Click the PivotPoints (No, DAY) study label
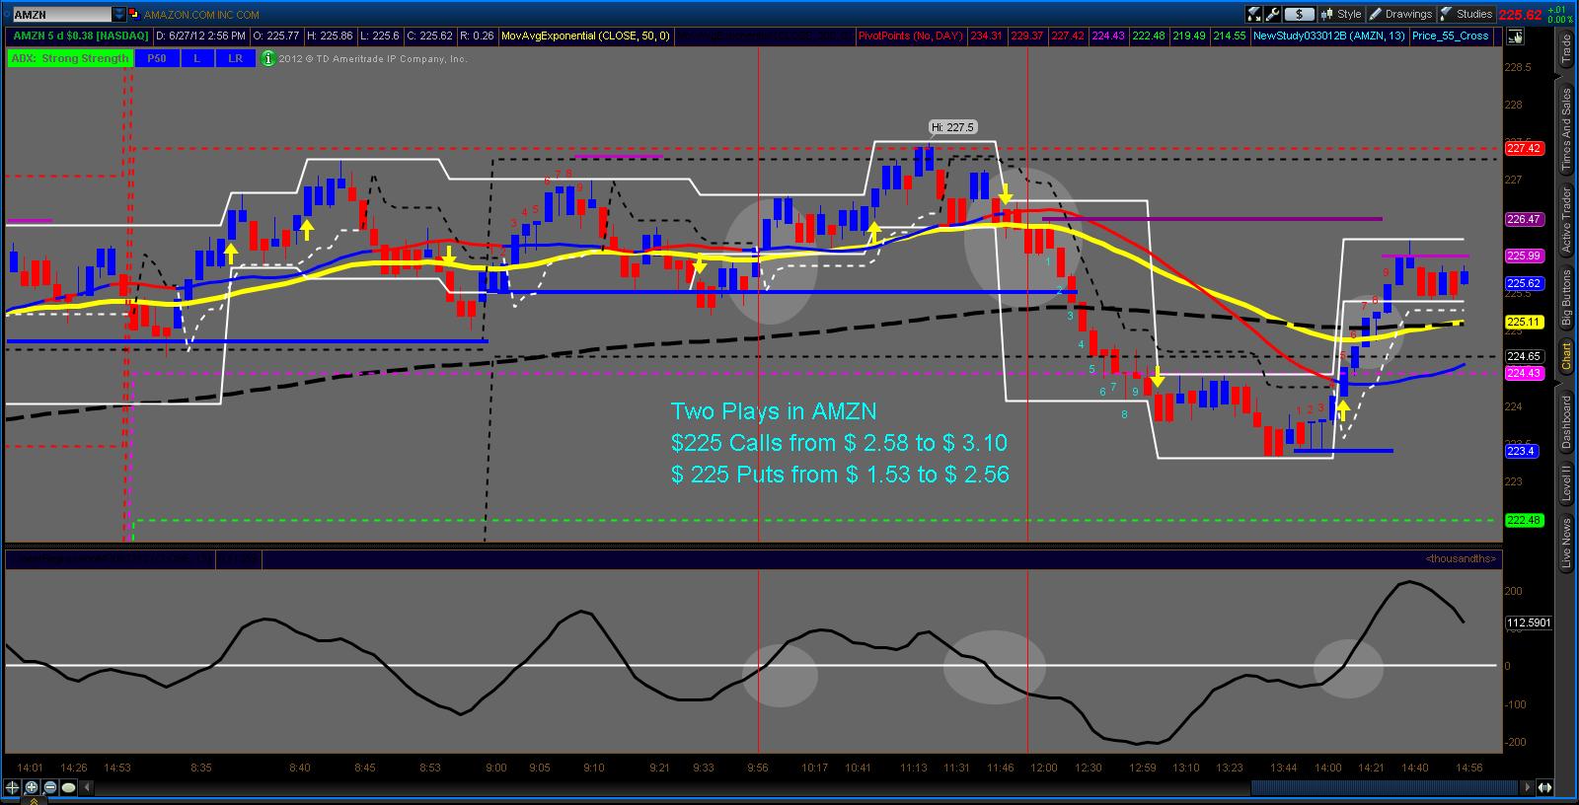1579x805 pixels. pyautogui.click(x=911, y=37)
